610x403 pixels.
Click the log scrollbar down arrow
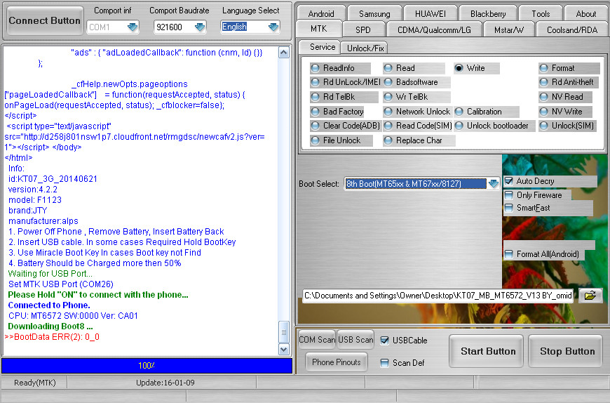click(283, 349)
